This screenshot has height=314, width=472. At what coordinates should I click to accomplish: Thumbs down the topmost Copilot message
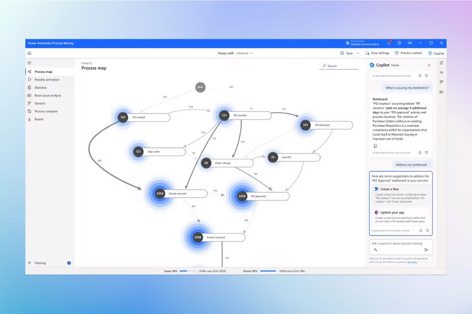[x=427, y=76]
